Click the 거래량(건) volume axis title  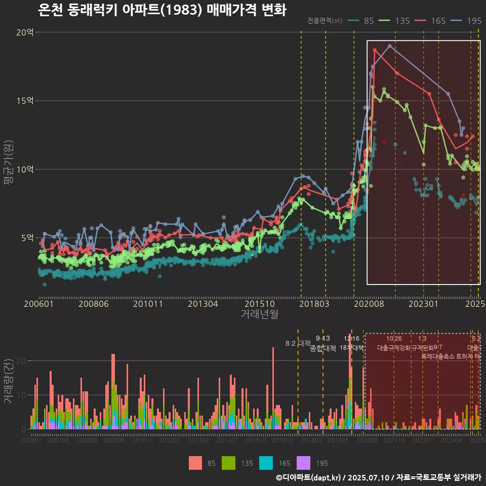(x=9, y=381)
